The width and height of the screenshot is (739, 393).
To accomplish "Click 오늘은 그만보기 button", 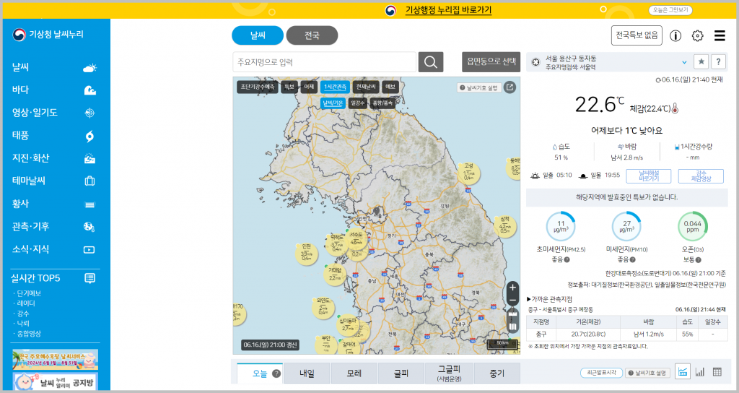I will click(x=670, y=10).
